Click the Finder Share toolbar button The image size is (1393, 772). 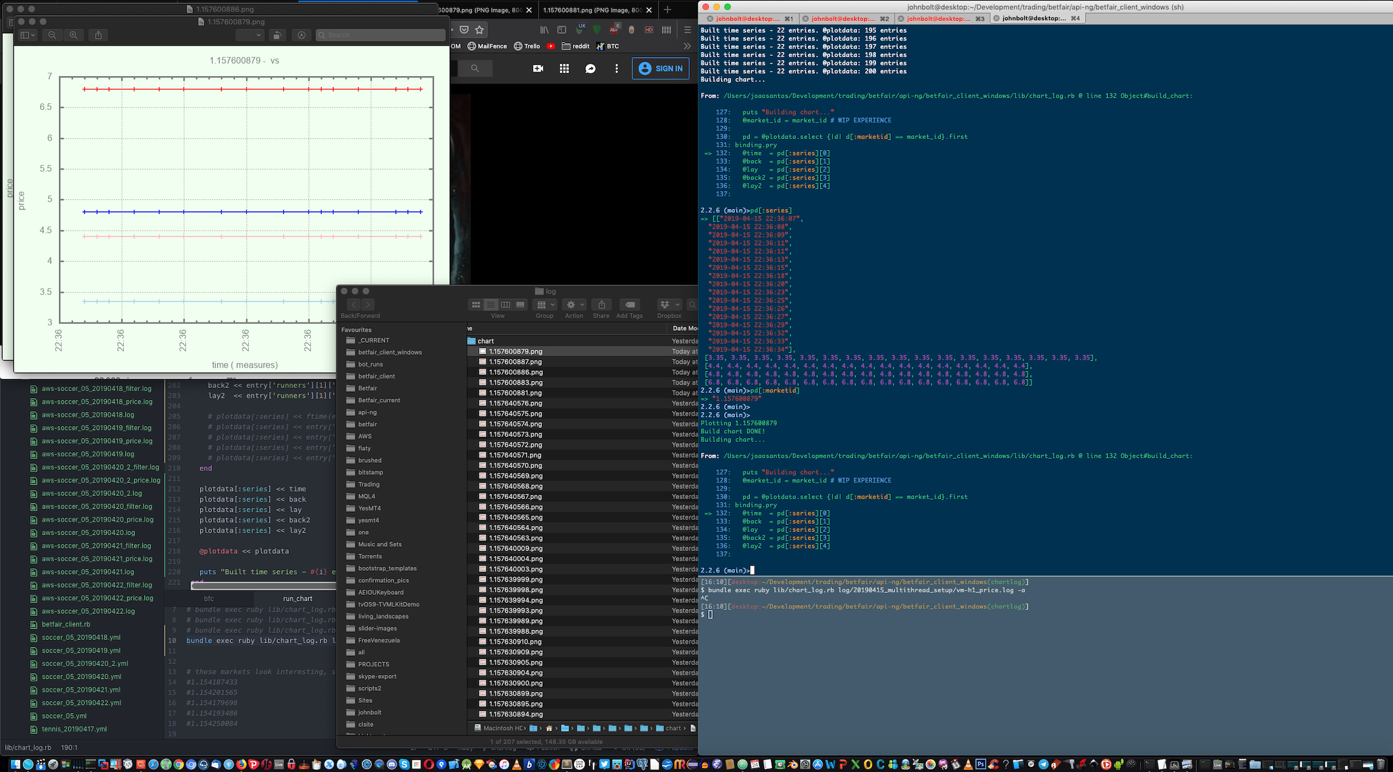(601, 305)
